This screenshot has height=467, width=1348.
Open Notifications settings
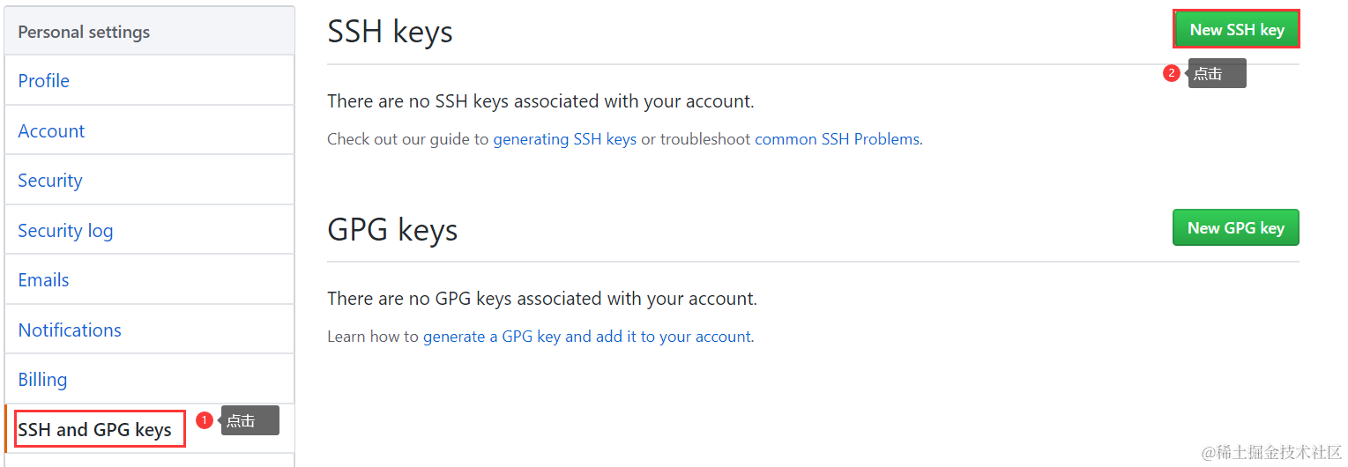tap(149, 330)
